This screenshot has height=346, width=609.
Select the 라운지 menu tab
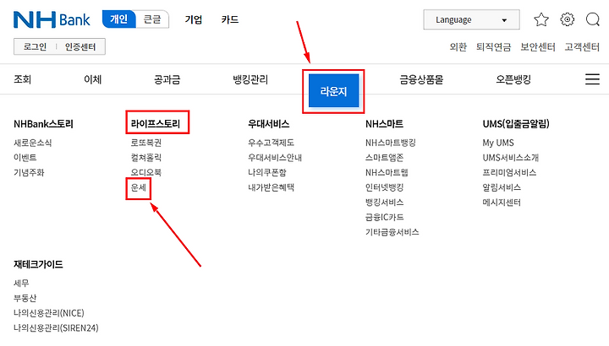(333, 91)
